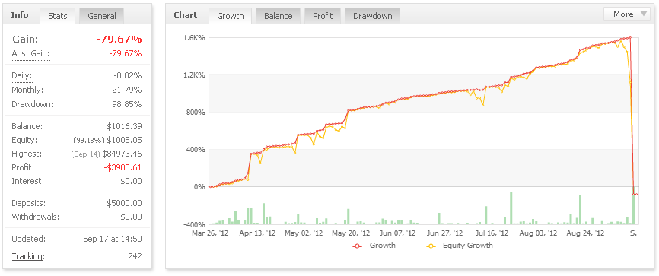The image size is (659, 276).
Task: Click the Abs. Gain value -79.67%
Action: pos(126,54)
